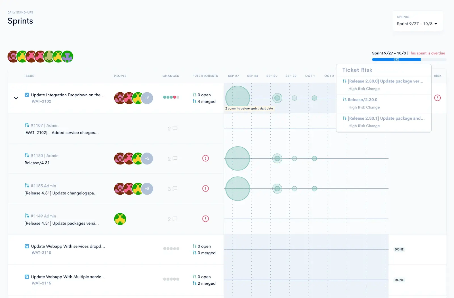
Task: Collapse the WAT-2102 issue row chevron
Action: coord(16,98)
